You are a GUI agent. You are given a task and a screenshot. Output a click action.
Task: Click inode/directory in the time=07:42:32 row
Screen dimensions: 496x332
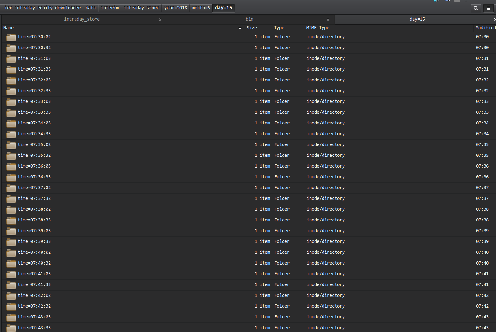pos(326,306)
